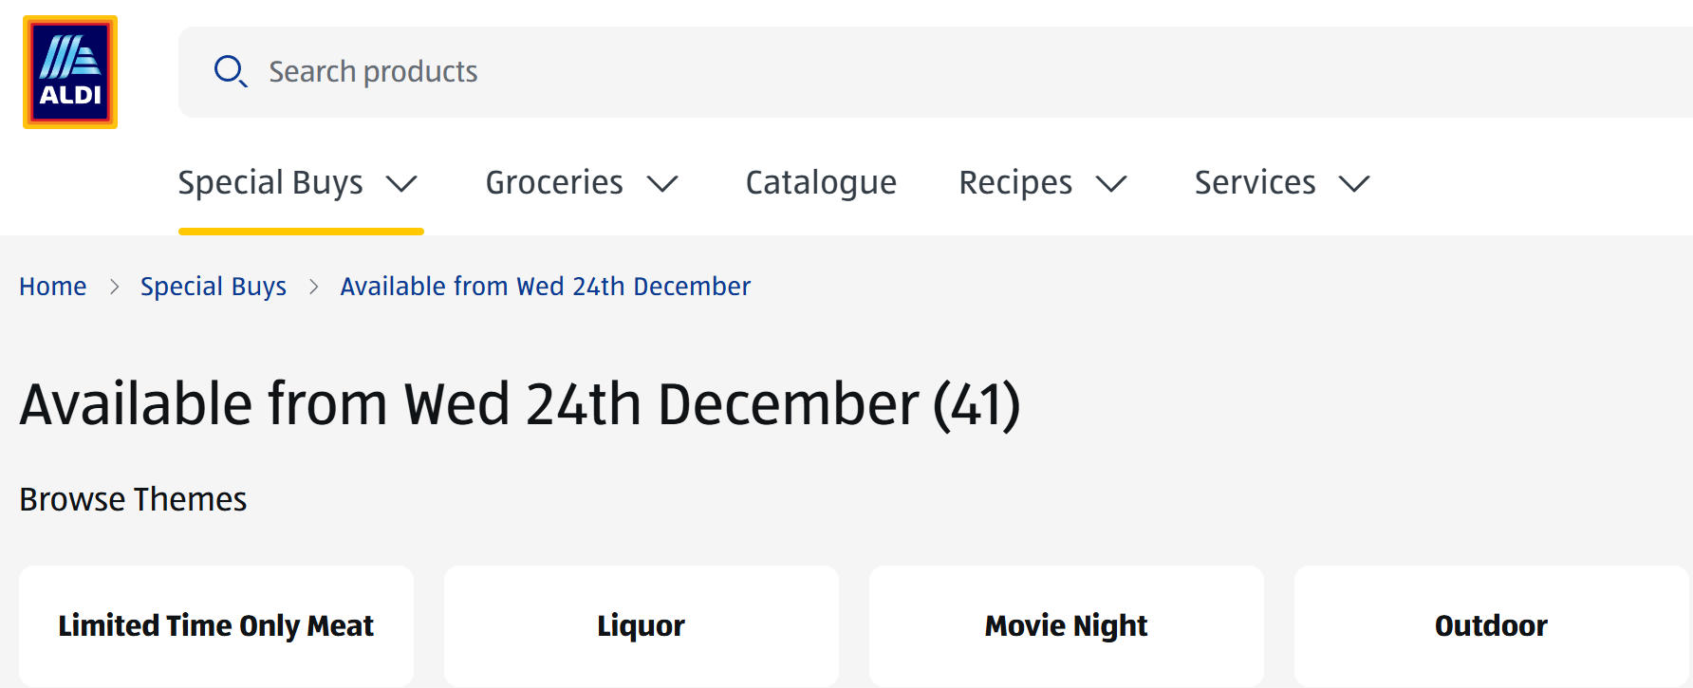Browse the Limited Time Only Meat theme

pos(216,626)
